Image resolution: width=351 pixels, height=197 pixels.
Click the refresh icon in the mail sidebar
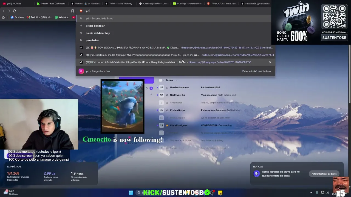click(147, 88)
